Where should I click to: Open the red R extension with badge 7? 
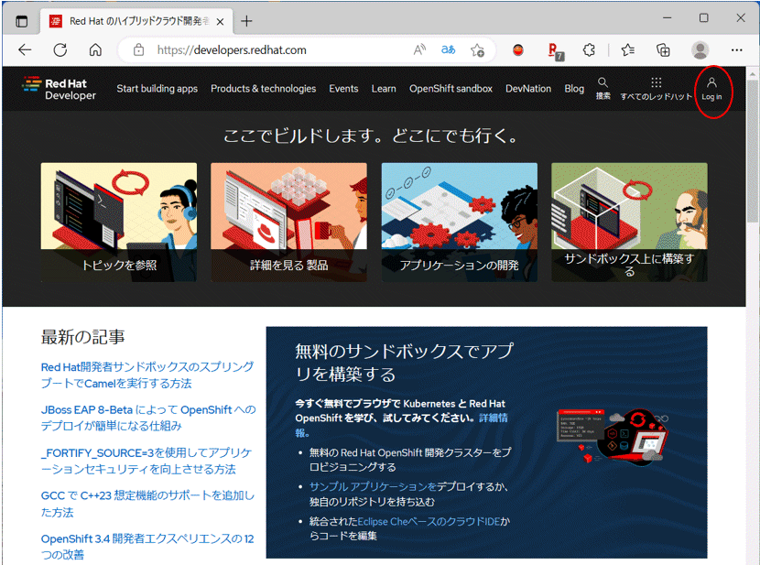click(555, 51)
